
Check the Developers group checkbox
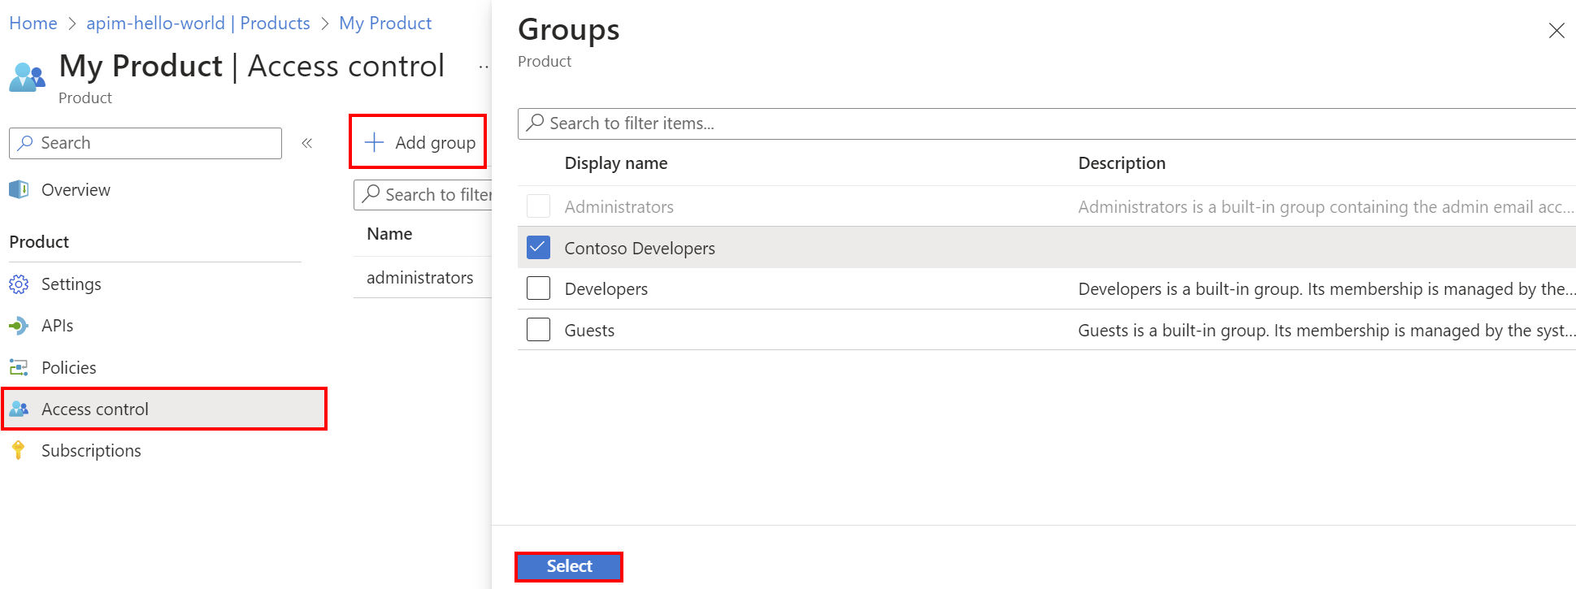click(x=538, y=288)
